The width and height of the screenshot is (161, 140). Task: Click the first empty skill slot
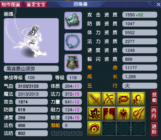click(x=109, y=128)
